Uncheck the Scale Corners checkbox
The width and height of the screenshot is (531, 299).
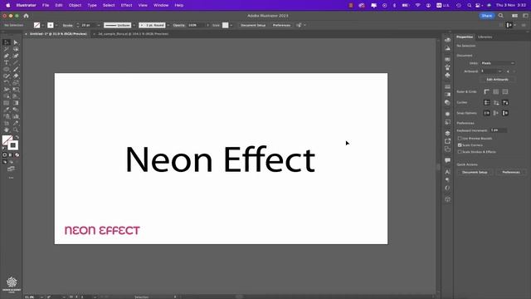(460, 145)
